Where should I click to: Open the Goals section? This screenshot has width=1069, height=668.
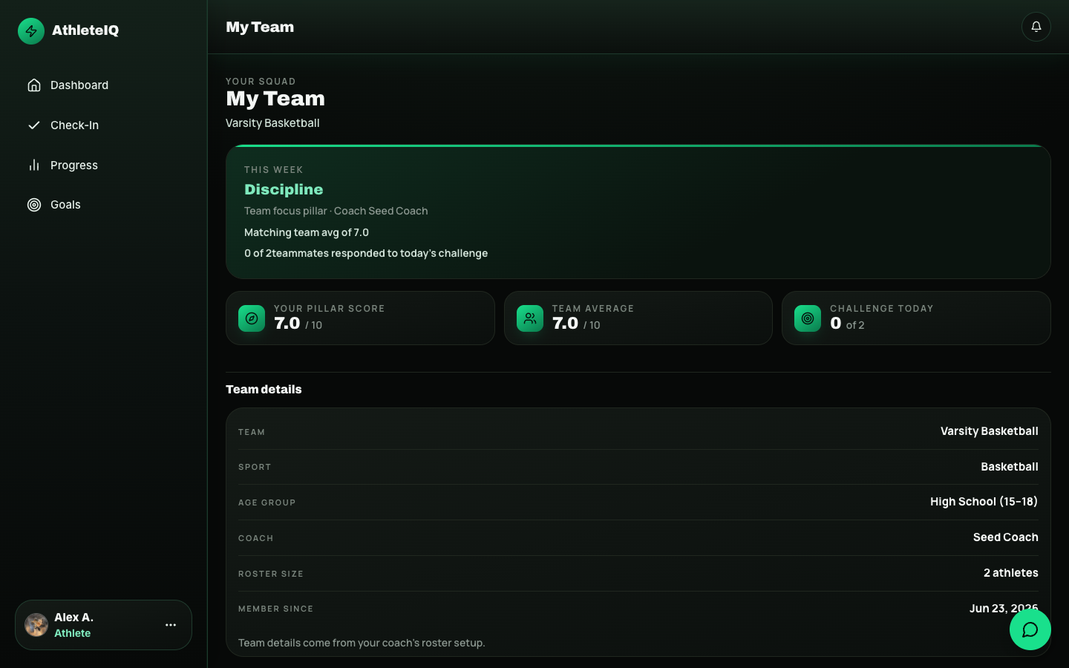[x=103, y=205]
